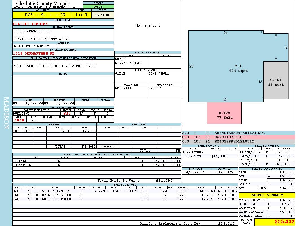Select the yellow map number field
Viewport: 296px width, 226px height.
pyautogui.click(x=42, y=15)
